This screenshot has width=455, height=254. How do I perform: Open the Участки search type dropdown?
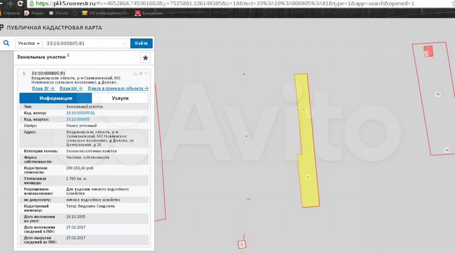point(29,43)
